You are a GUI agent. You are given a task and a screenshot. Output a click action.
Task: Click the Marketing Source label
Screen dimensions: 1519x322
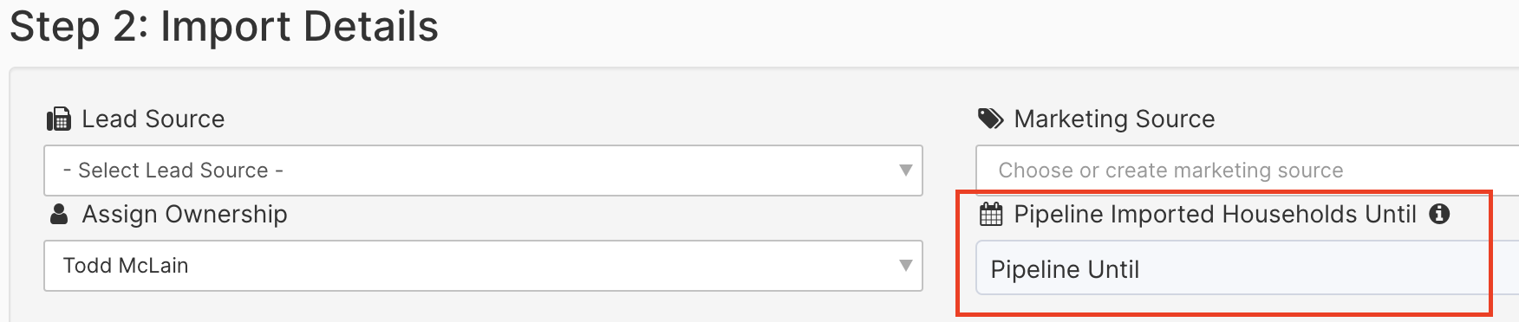coord(1114,119)
